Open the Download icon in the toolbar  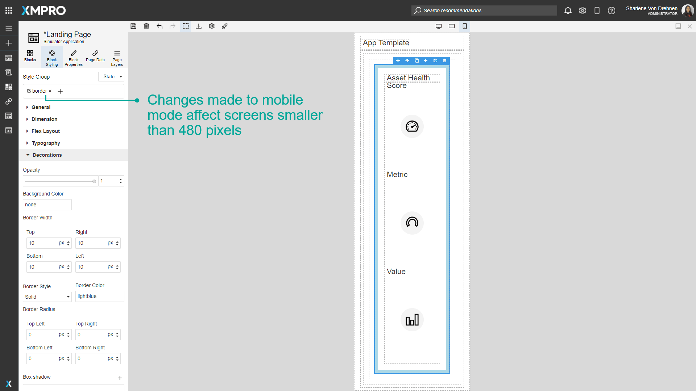[x=199, y=26]
